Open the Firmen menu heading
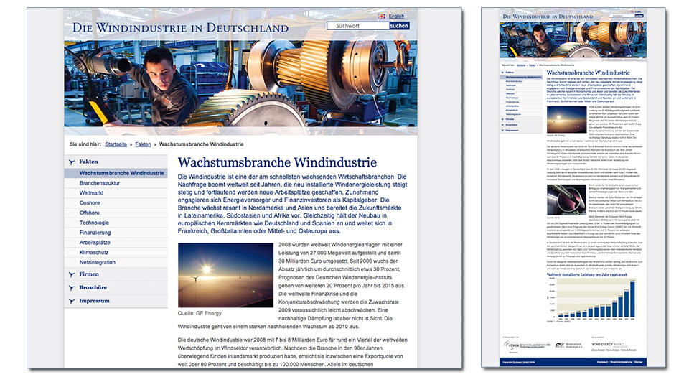 tap(89, 274)
